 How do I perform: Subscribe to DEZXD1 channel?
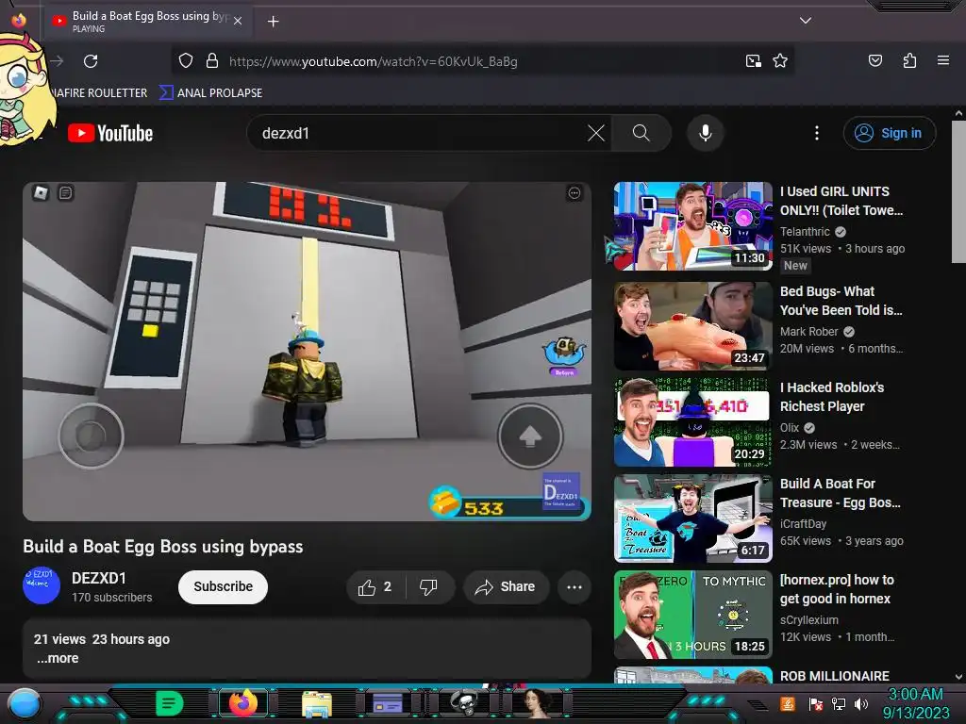point(223,586)
